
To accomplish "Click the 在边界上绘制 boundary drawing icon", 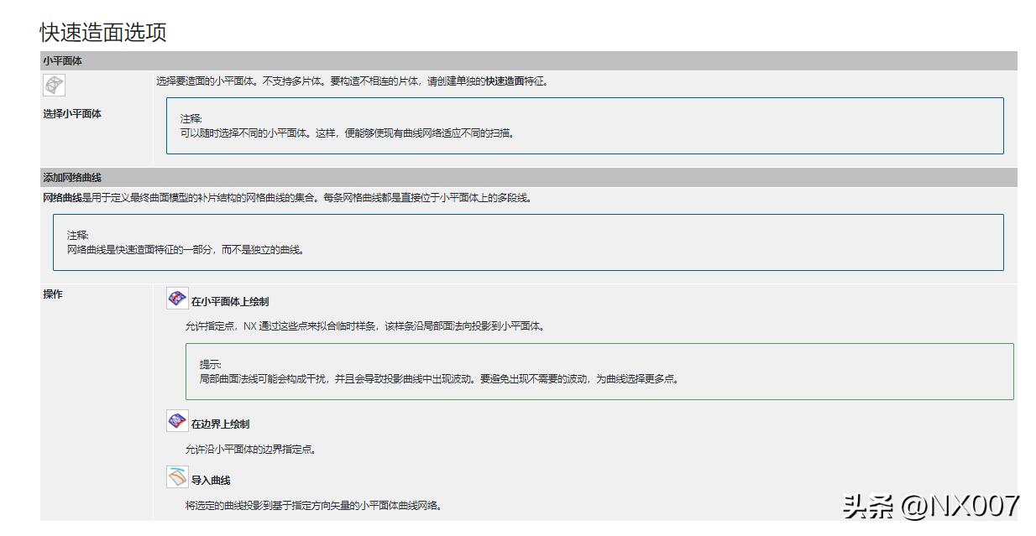I will [176, 421].
